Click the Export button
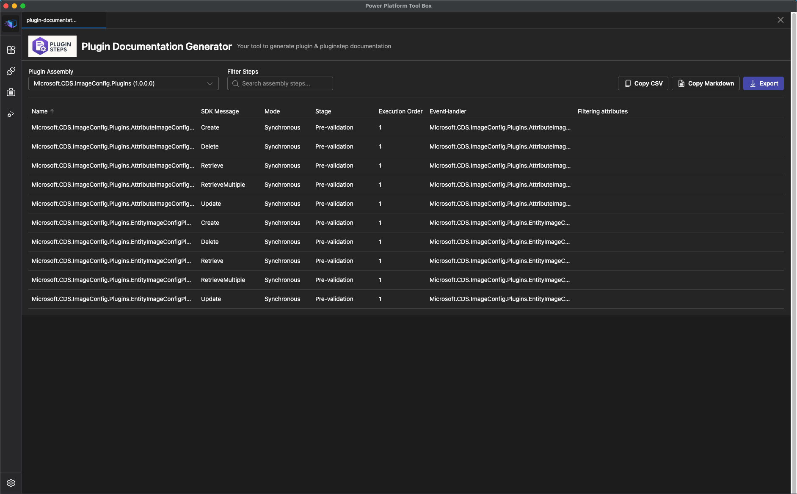The height and width of the screenshot is (494, 797). click(x=763, y=83)
